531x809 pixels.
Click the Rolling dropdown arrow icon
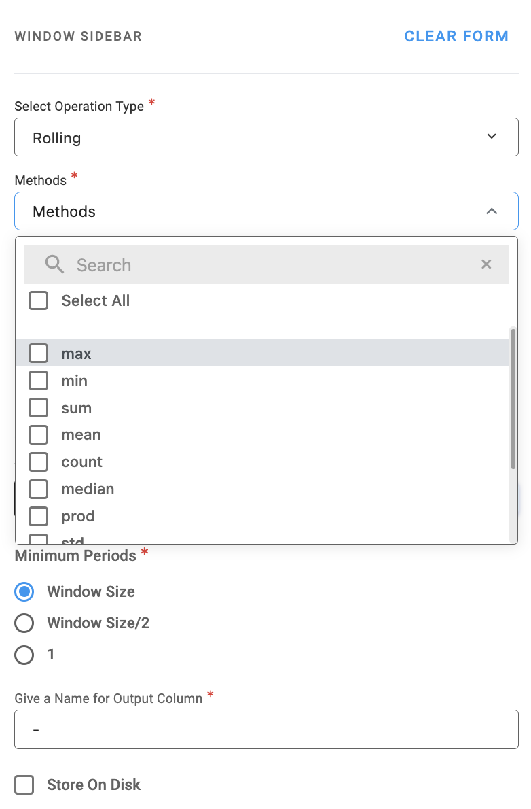pyautogui.click(x=492, y=137)
